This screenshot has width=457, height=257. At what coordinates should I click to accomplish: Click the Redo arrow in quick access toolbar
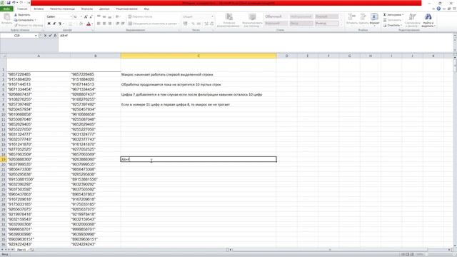21,3
